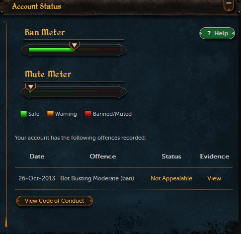Viewport: 241px width, 234px height.
Task: Click View Code of Conduct button
Action: tap(55, 201)
